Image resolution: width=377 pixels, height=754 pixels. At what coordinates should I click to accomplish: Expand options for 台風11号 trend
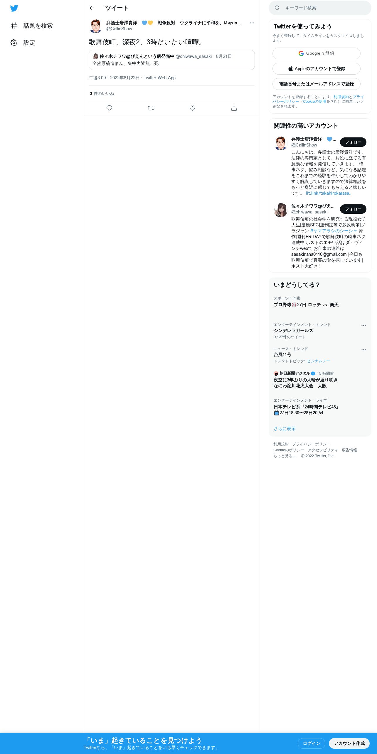pyautogui.click(x=363, y=349)
